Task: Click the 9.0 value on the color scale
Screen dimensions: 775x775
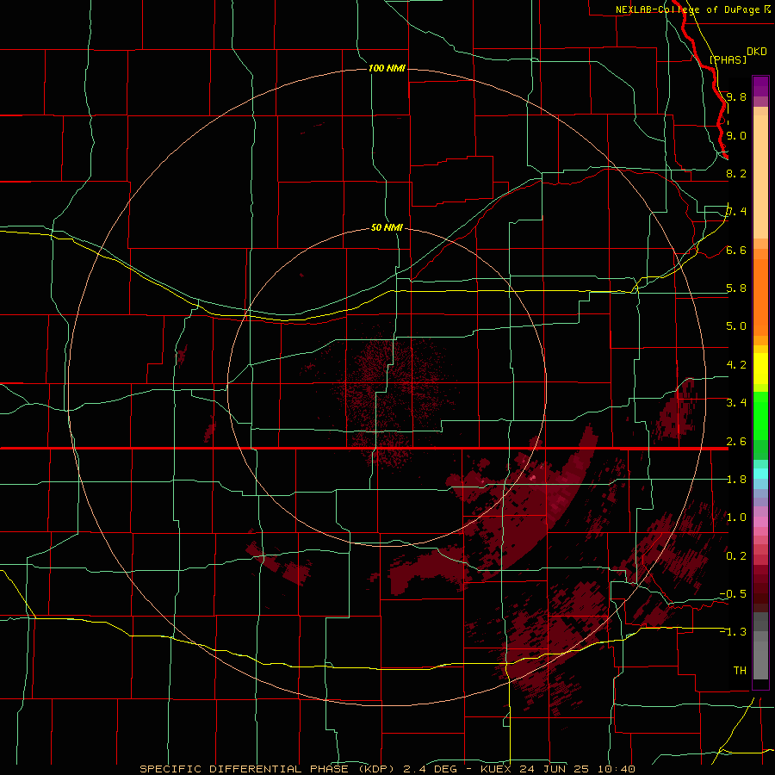Action: click(x=736, y=135)
